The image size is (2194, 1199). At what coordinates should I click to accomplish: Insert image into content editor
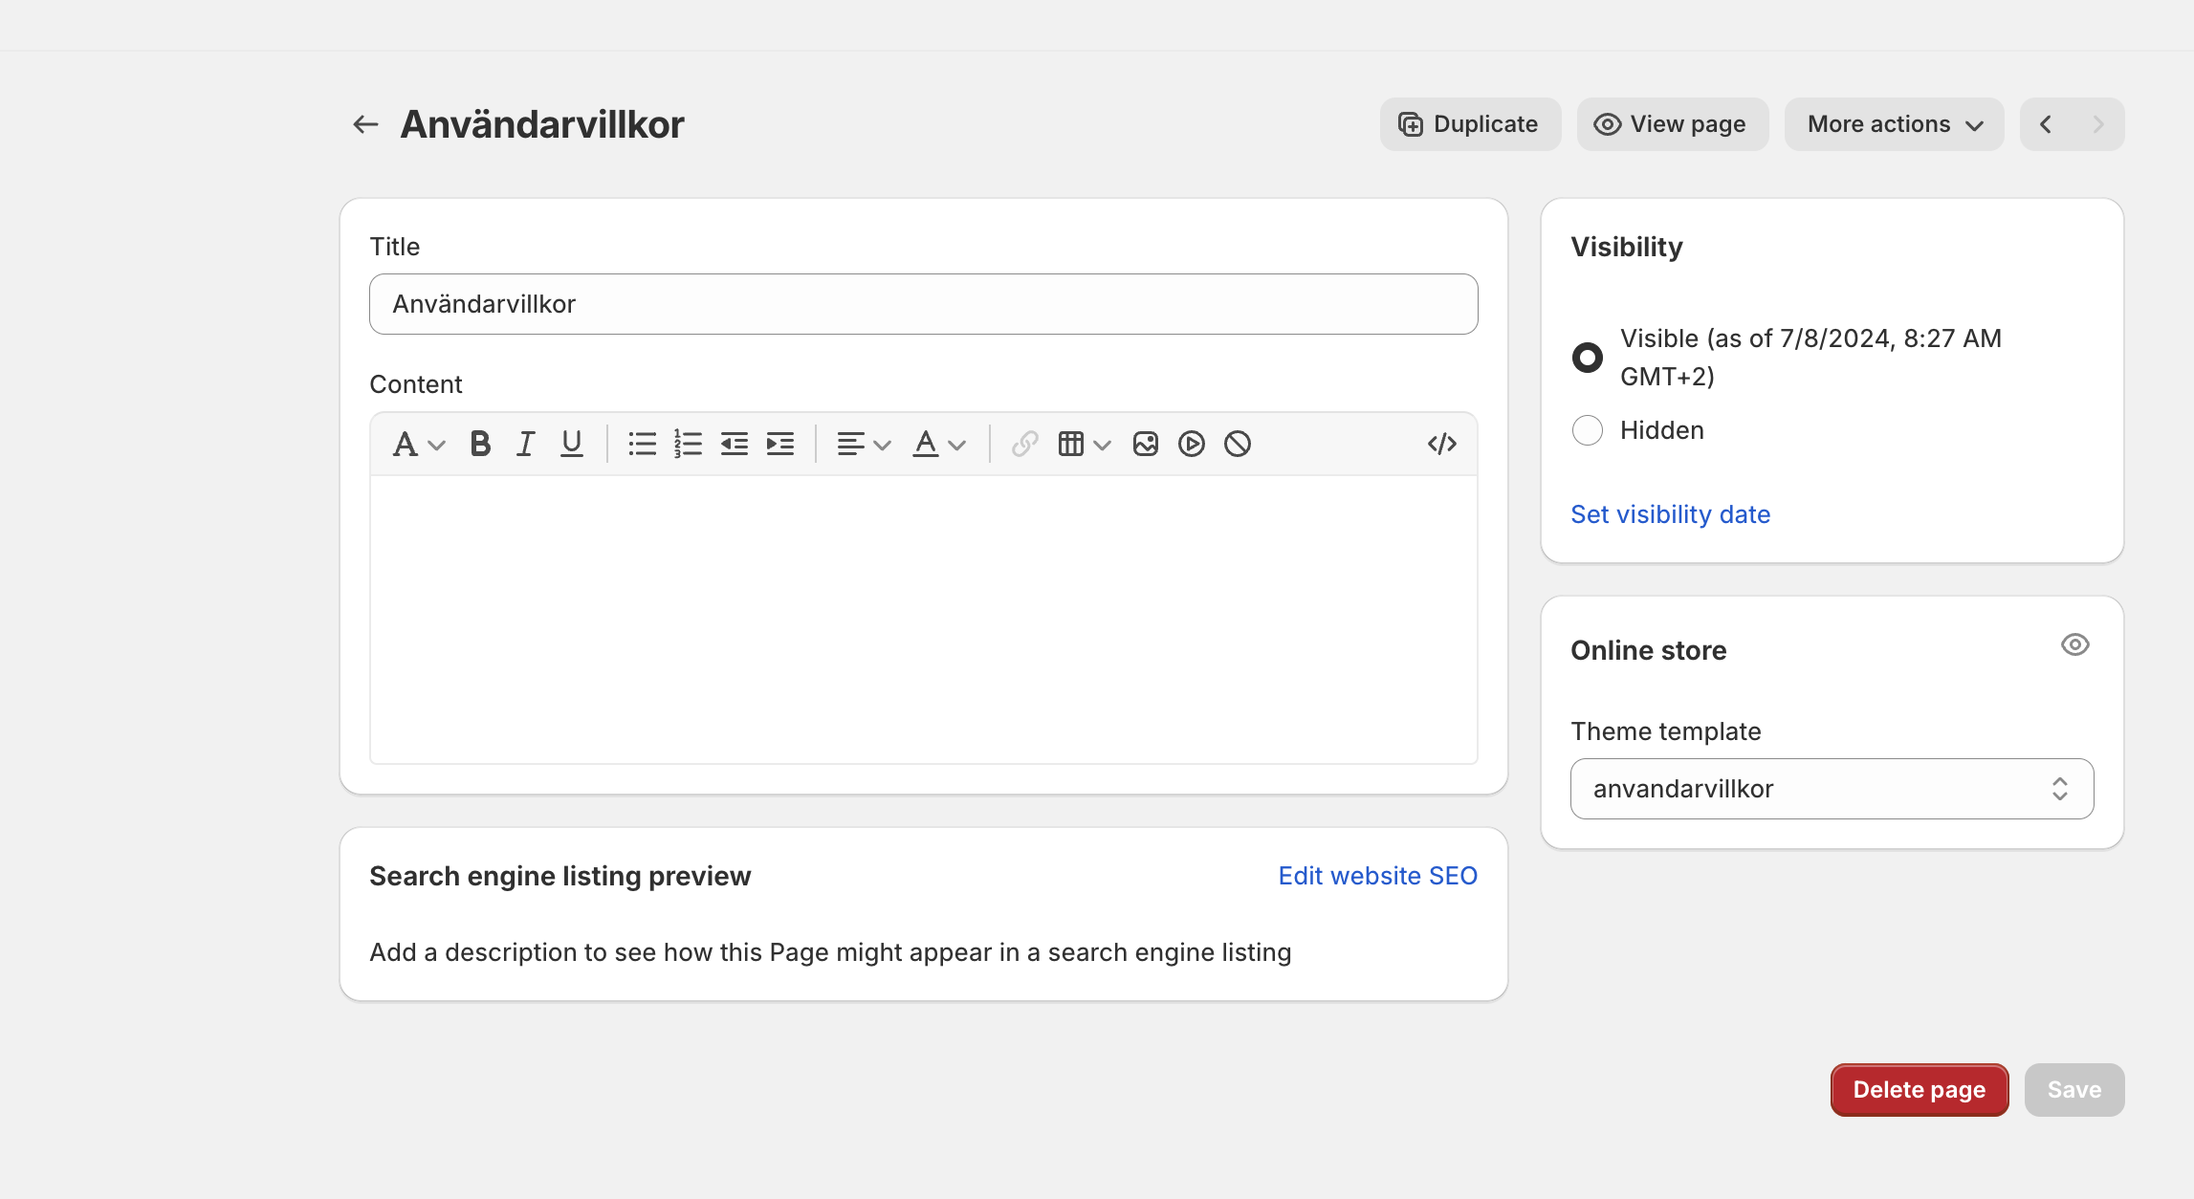(x=1145, y=444)
